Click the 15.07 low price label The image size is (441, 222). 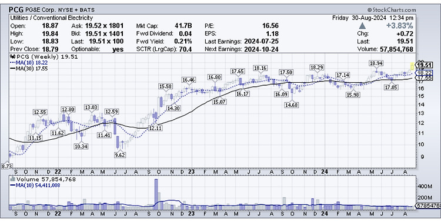(x=219, y=102)
